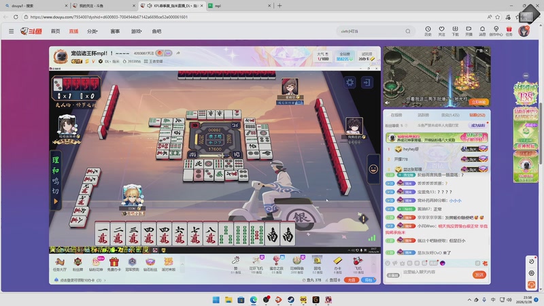544x306 pixels.
Task: Open the 赛事 events menu item
Action: (x=115, y=31)
